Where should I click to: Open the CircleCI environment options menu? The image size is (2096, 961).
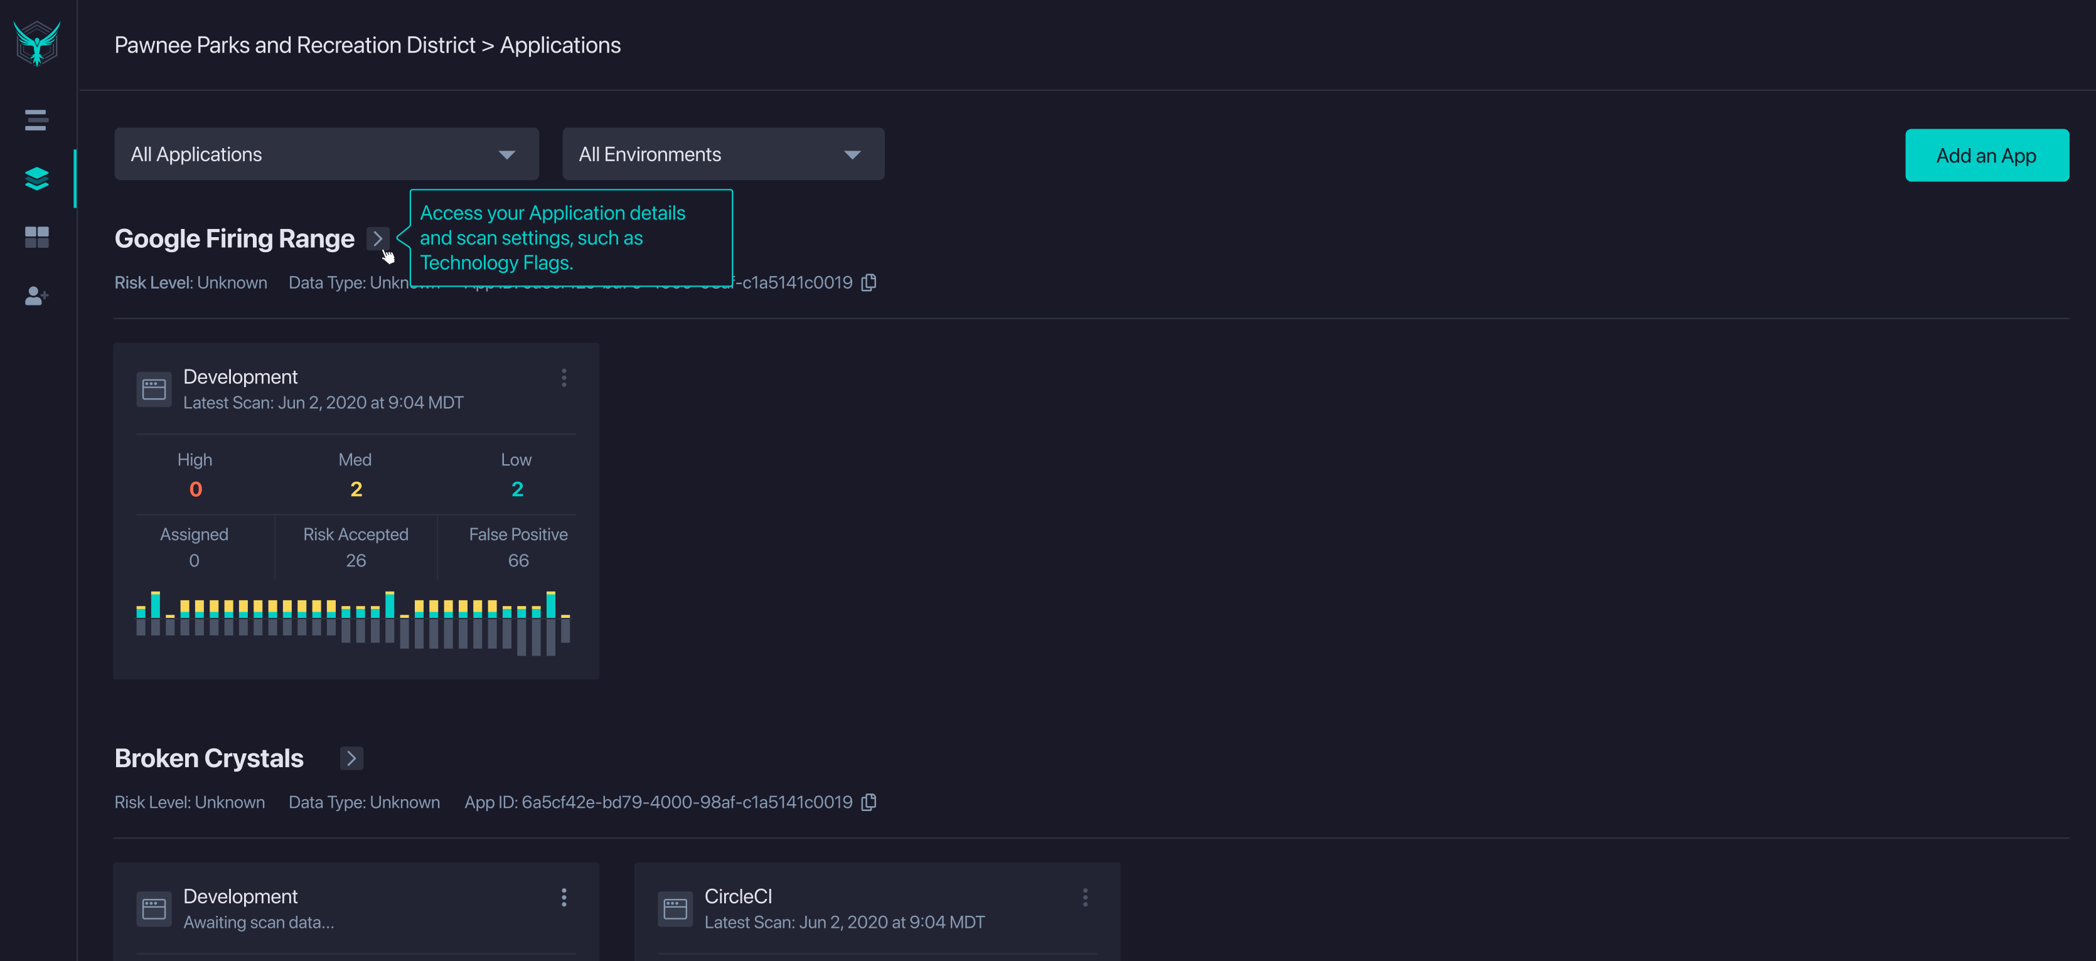(x=1084, y=897)
